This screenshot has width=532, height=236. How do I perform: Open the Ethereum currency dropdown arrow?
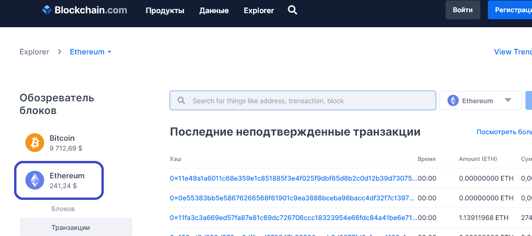507,100
